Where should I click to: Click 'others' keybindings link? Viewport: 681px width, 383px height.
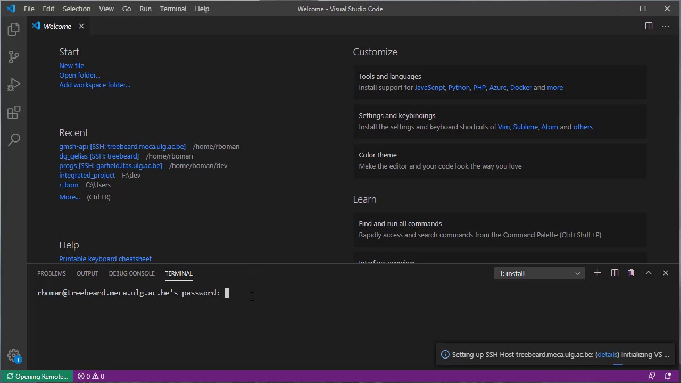click(583, 127)
